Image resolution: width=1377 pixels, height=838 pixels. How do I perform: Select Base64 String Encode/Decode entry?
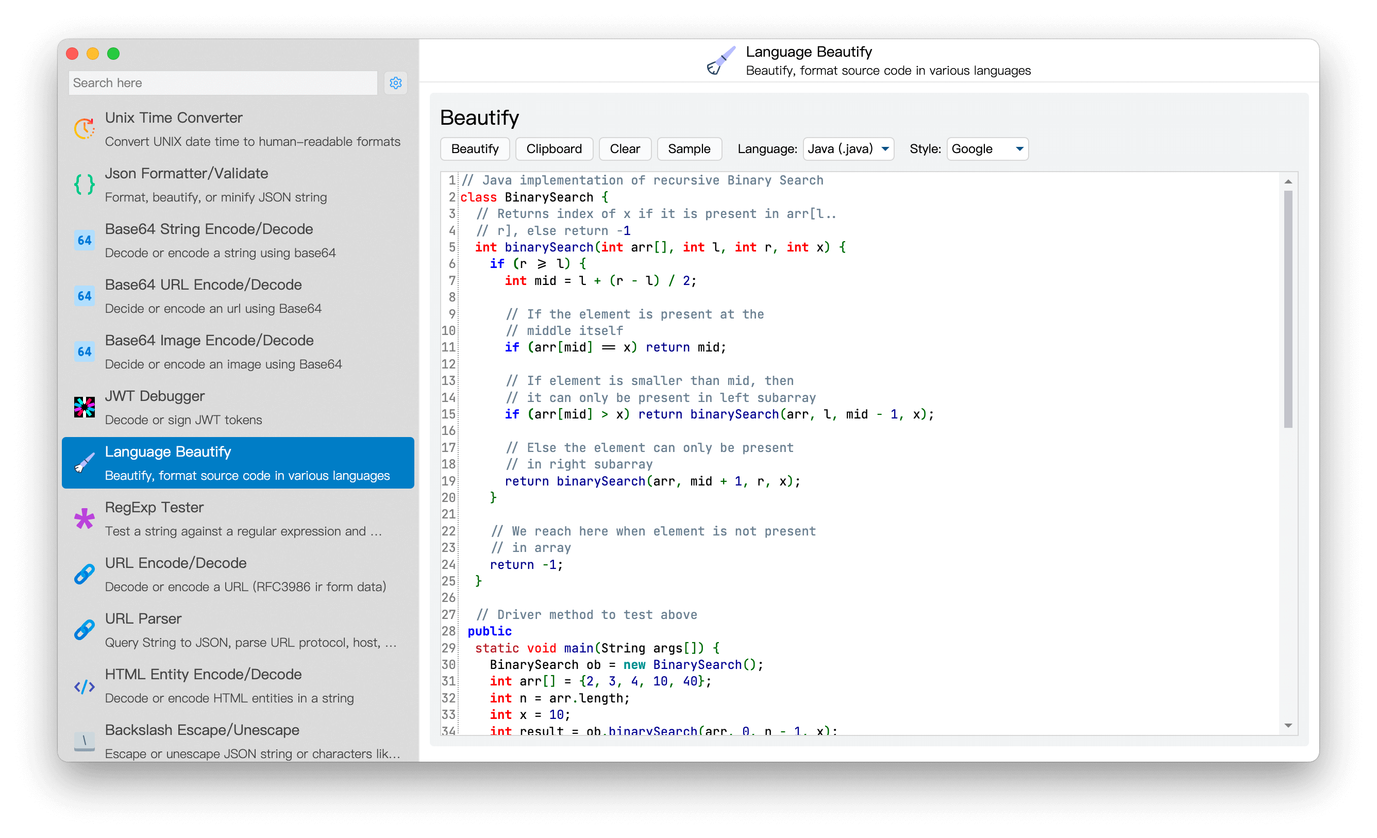(238, 240)
